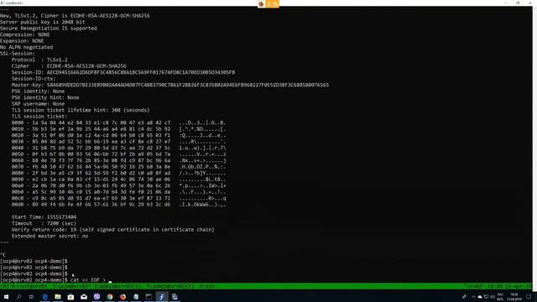
Task: Open network status tray icon
Action: 487,297
